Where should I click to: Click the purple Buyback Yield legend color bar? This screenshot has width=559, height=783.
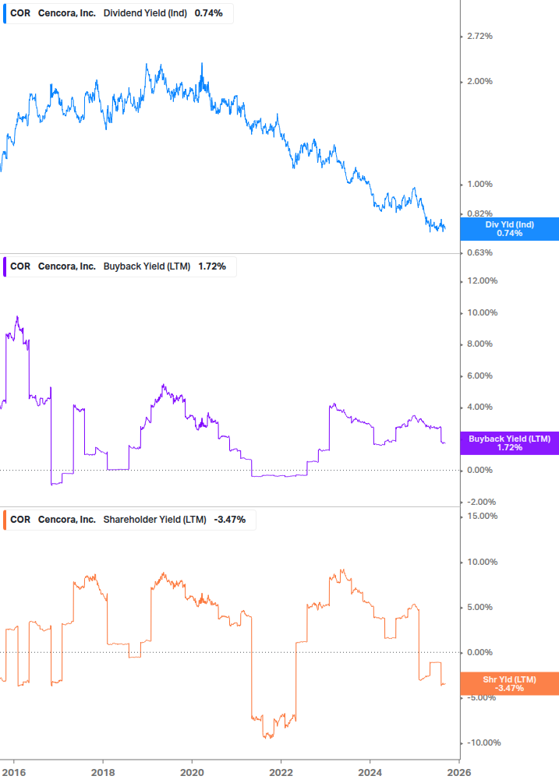point(4,266)
